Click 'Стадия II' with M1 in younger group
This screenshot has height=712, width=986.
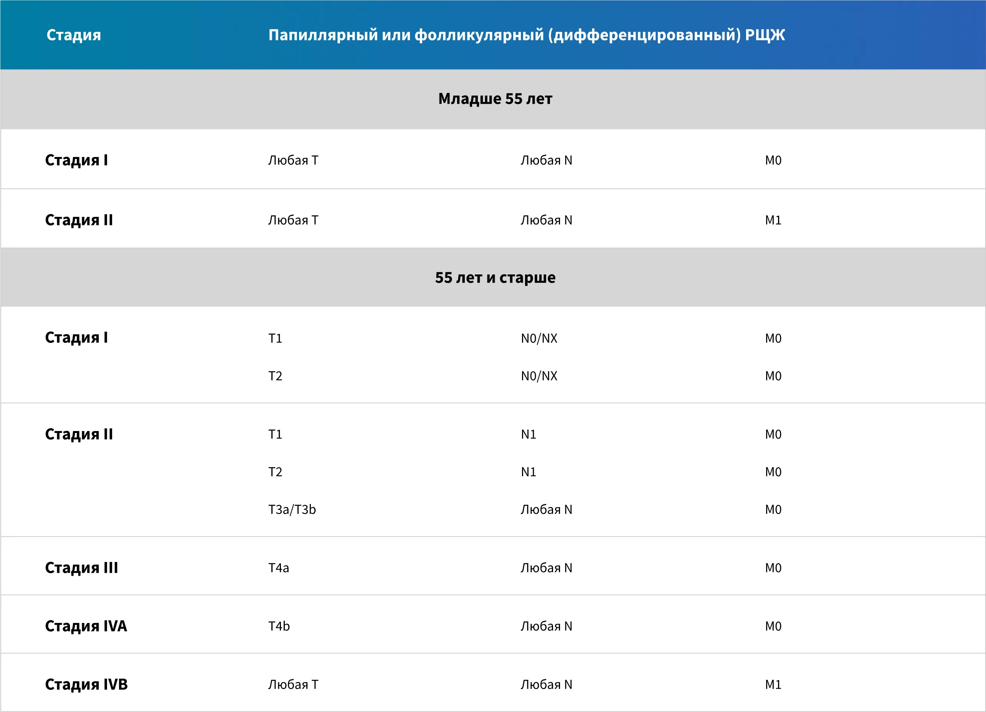click(79, 220)
